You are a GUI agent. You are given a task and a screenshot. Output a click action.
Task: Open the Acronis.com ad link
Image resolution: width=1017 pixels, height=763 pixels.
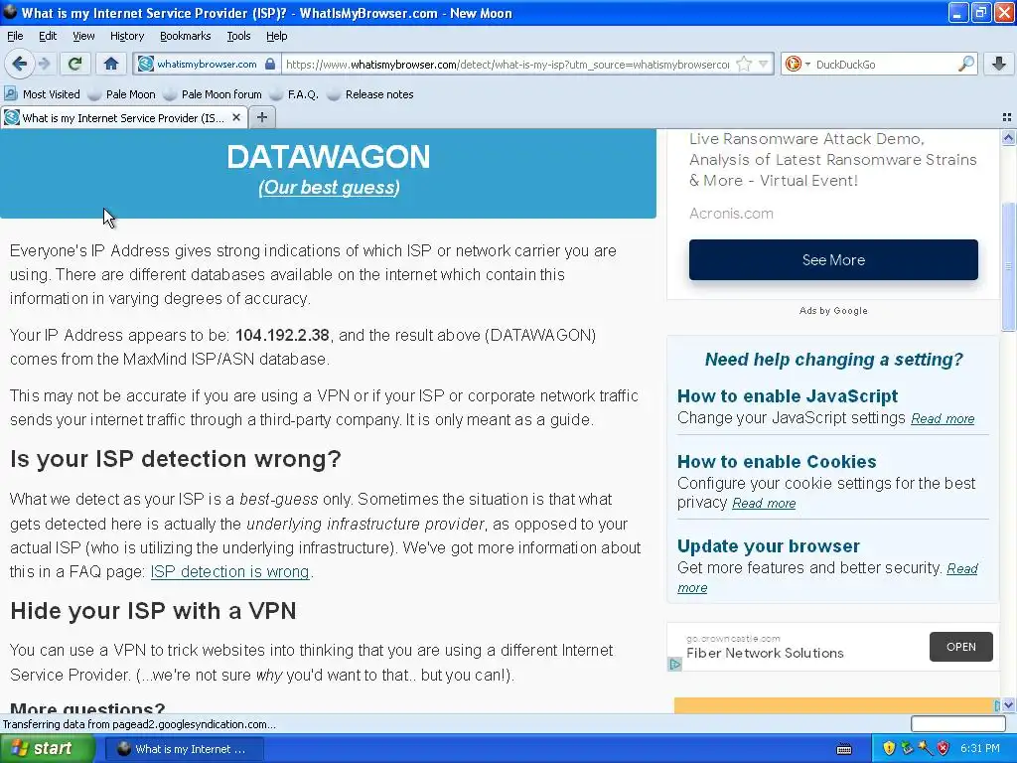(731, 214)
